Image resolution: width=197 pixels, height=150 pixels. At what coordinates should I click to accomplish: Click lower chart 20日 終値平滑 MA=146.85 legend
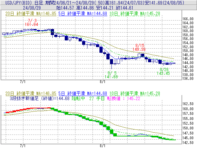(x=31, y=93)
